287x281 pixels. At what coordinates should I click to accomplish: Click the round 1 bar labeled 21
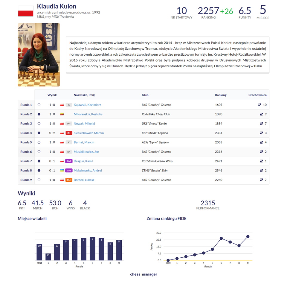pos(48,257)
